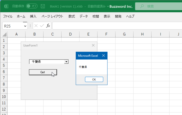
Task: Click the Get button on UserForm1
Action: 43,72
